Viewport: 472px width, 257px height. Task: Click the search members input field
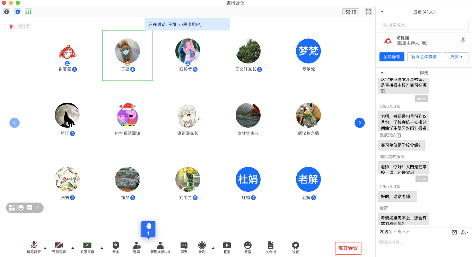coord(424,25)
